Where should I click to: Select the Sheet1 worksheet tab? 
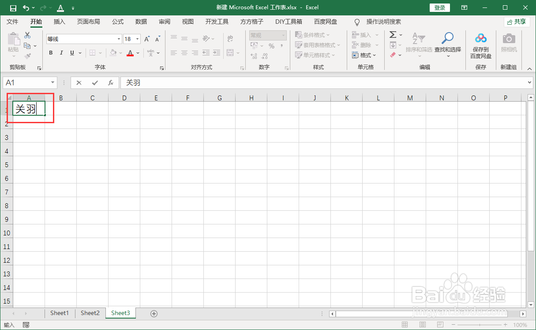click(60, 313)
